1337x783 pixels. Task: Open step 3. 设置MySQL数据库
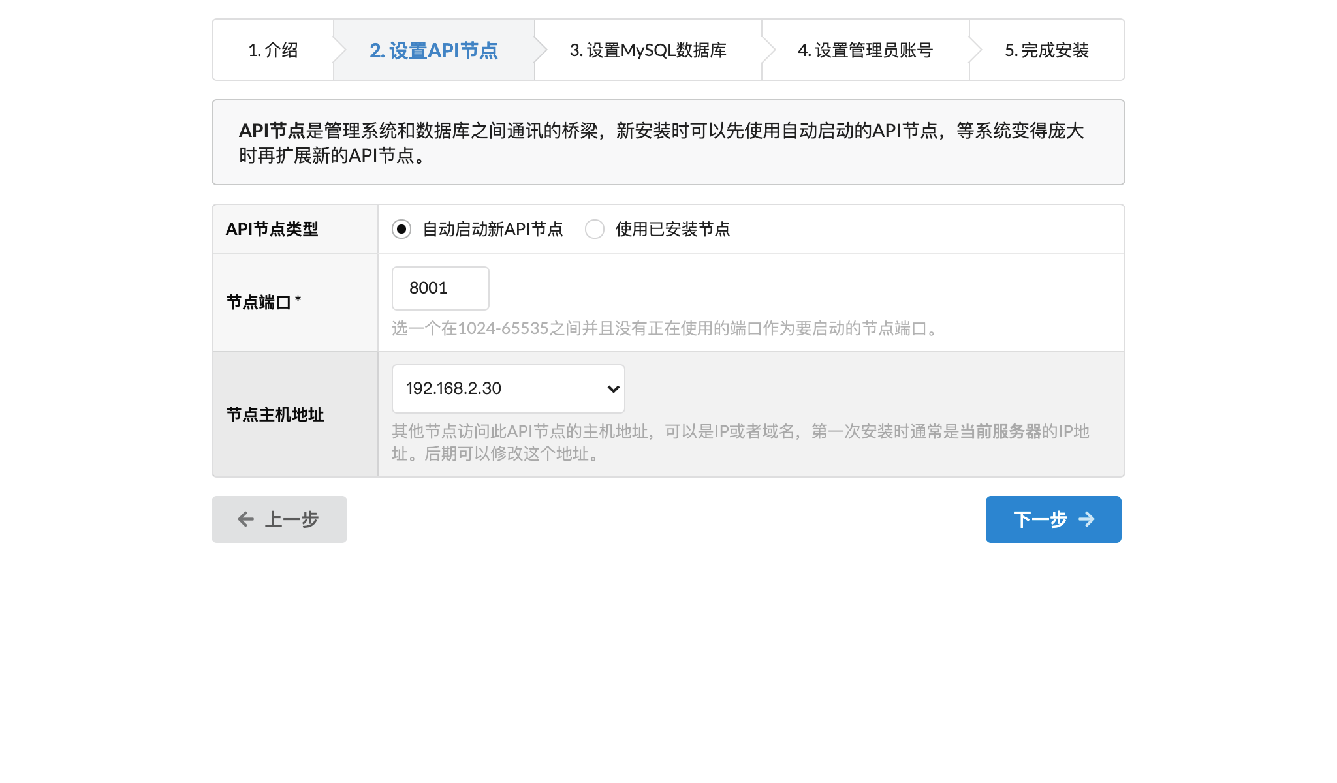[648, 50]
